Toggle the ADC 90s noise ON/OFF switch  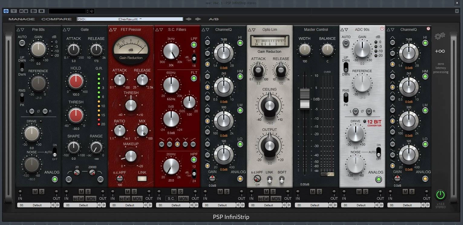(x=379, y=152)
